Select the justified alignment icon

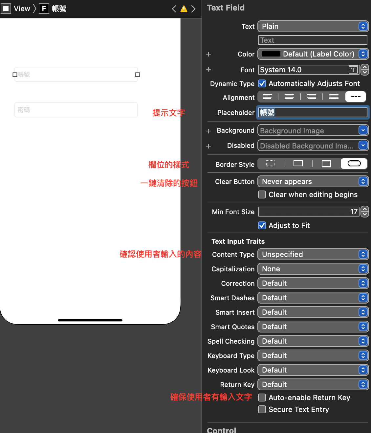(x=334, y=96)
